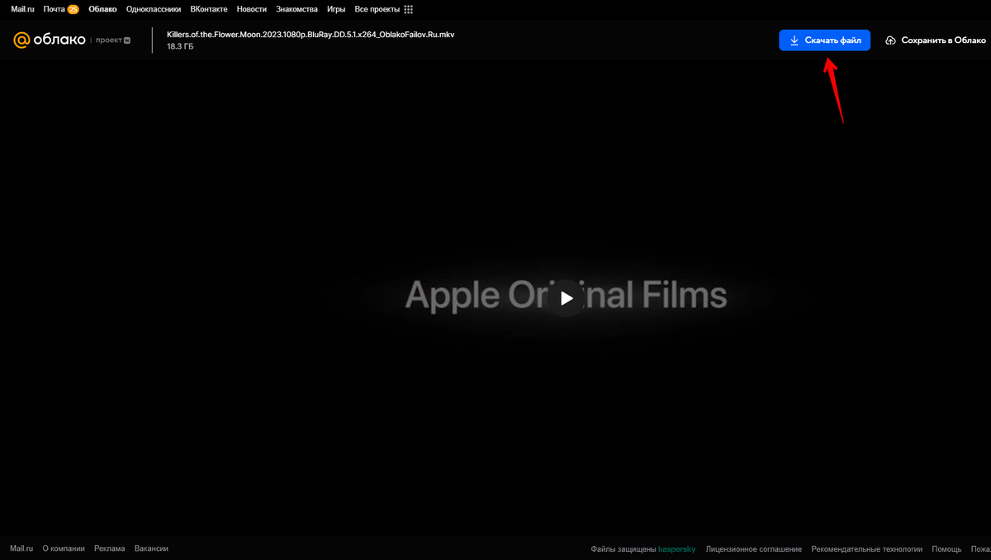Play the video with the center play button

click(566, 298)
